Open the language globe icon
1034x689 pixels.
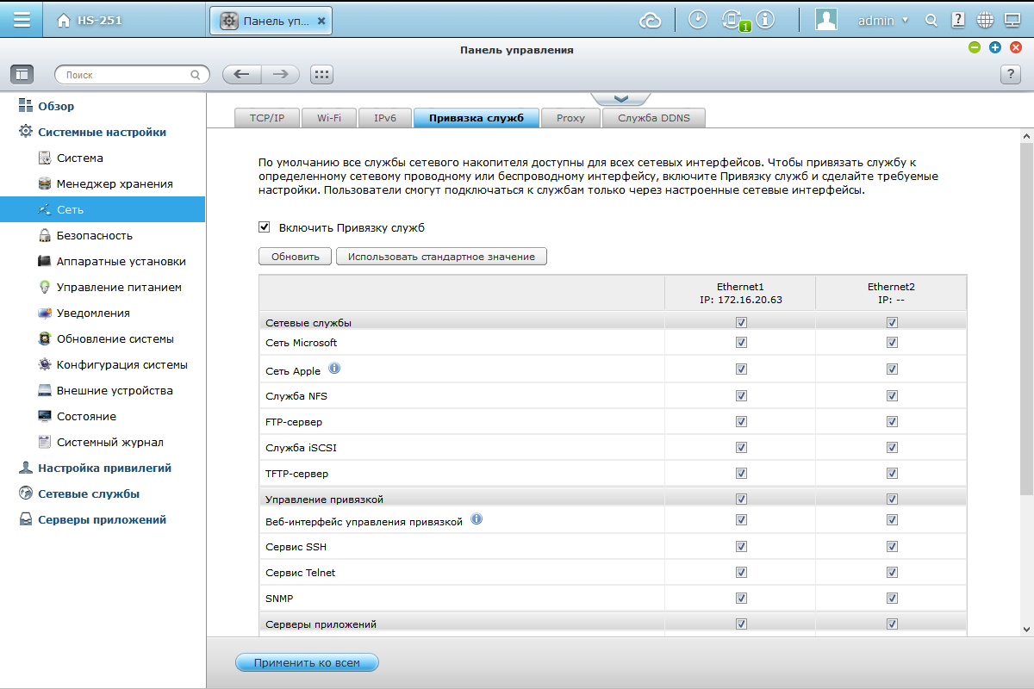tap(985, 20)
